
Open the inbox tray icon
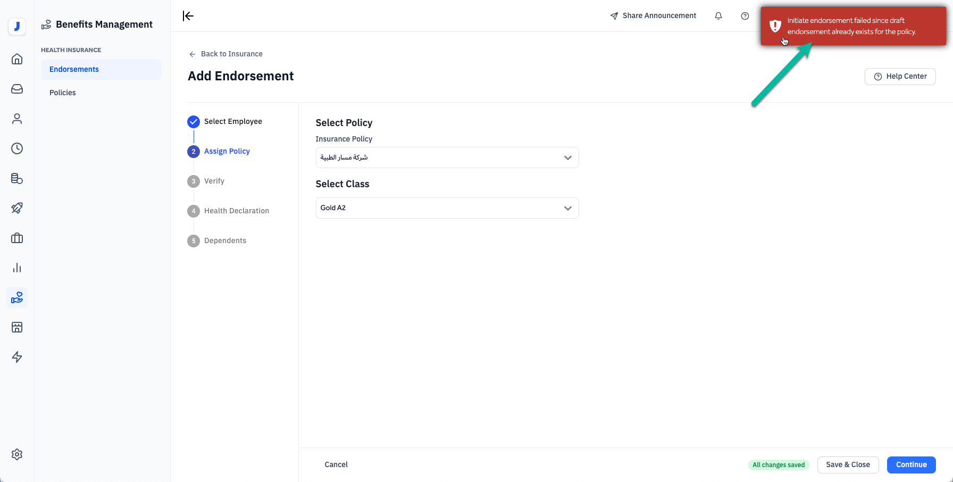tap(17, 89)
